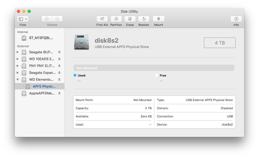Select WD 10EADS E... in the sidebar
The image size is (259, 158).
click(x=42, y=59)
